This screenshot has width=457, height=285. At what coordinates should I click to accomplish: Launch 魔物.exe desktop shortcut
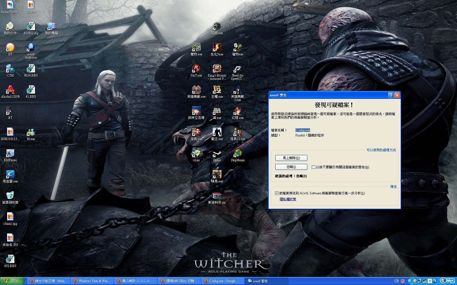(x=196, y=49)
